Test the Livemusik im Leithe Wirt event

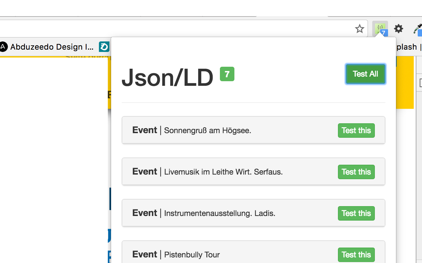(x=356, y=172)
